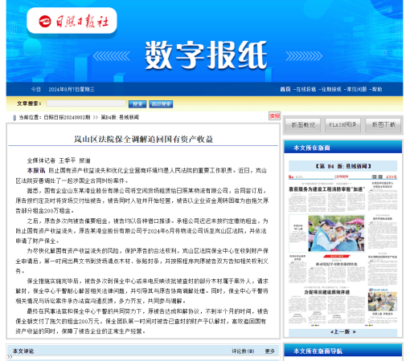
Task: Click the bold 本报讯 lead text
Action: click(36, 170)
